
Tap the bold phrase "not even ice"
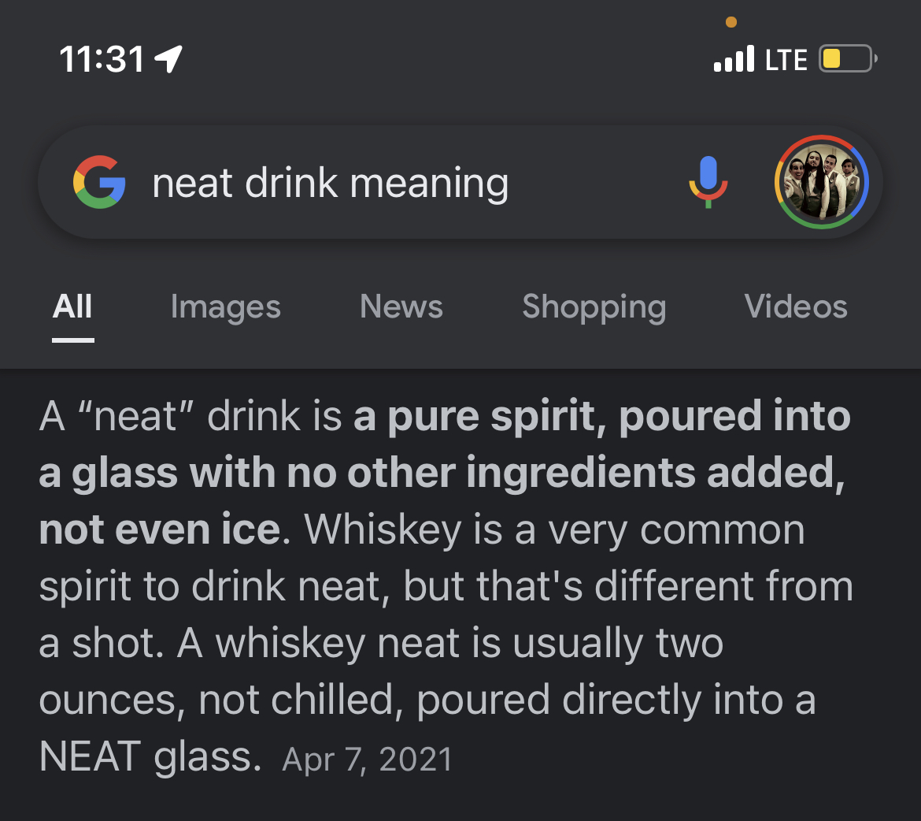click(x=160, y=530)
